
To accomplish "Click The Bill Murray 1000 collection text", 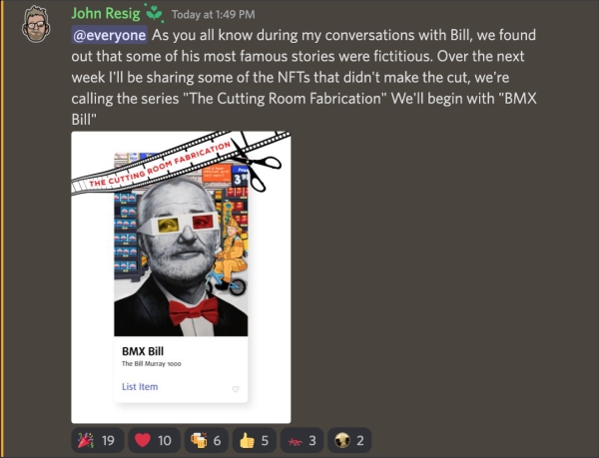I will 152,364.
